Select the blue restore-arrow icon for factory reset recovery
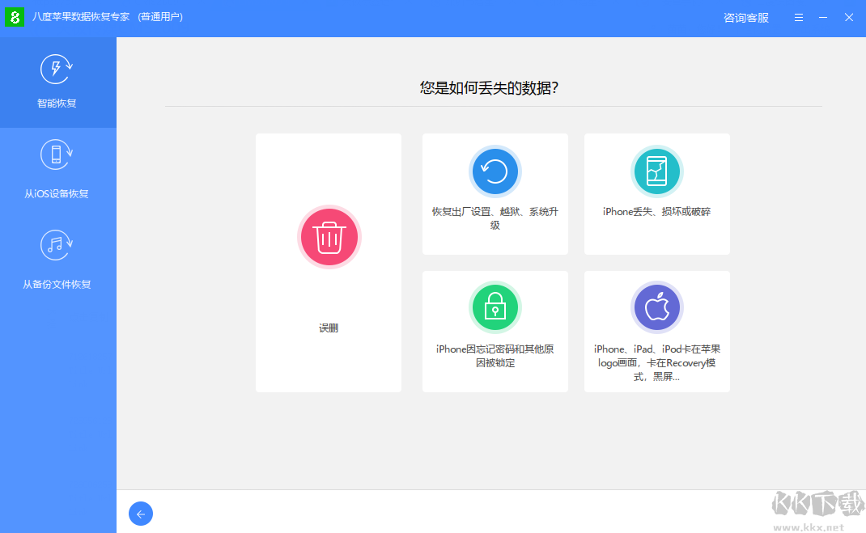This screenshot has height=533, width=866. (x=495, y=171)
